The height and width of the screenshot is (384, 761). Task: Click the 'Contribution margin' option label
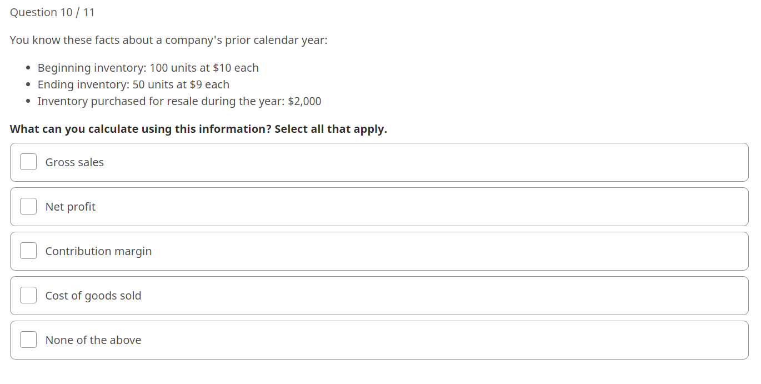coord(98,251)
